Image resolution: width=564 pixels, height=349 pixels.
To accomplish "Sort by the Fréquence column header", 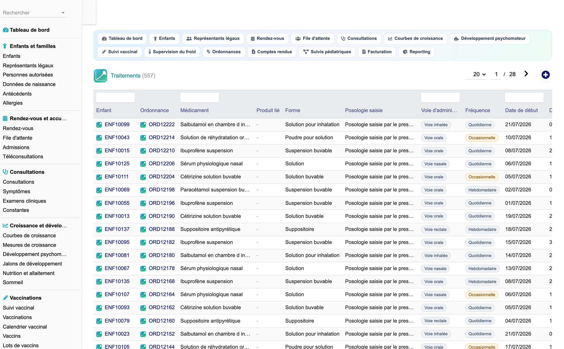I will pos(478,110).
